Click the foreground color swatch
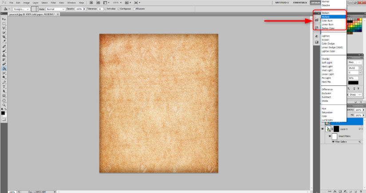Screen dimensions: 366x193 [x=3, y=113]
